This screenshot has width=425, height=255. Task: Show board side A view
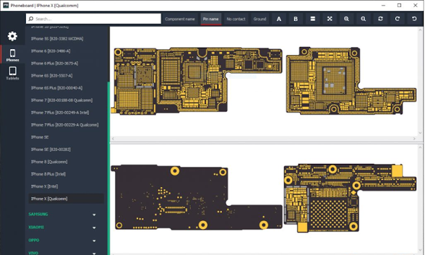(279, 19)
